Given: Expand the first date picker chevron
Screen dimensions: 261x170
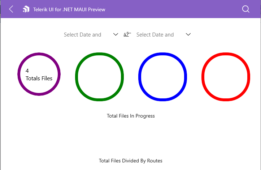Looking at the screenshot, I should tap(116, 35).
